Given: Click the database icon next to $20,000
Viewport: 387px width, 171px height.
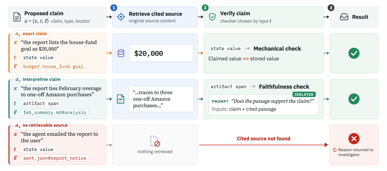Looking at the screenshot, I should 121,53.
